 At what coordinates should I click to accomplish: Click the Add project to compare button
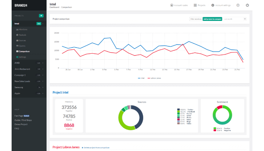(212, 19)
